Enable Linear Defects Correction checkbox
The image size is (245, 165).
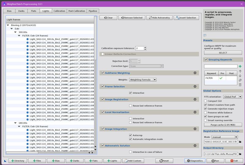coord(103,54)
